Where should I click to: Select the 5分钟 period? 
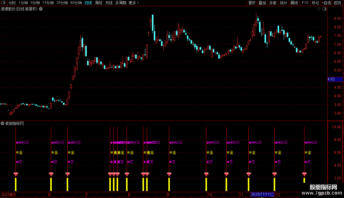click(35, 3)
